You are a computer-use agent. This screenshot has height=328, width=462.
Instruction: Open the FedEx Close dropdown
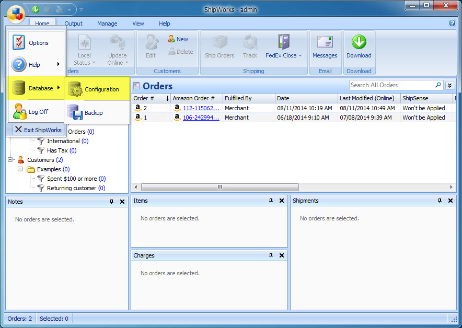point(284,55)
